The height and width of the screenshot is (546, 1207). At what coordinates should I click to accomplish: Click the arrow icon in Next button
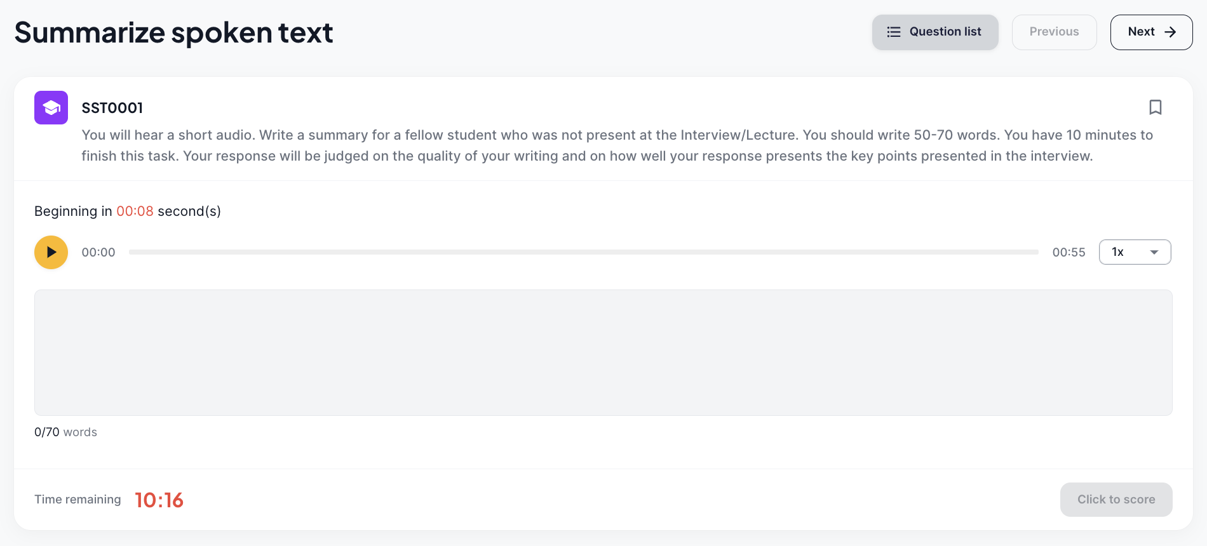tap(1170, 32)
